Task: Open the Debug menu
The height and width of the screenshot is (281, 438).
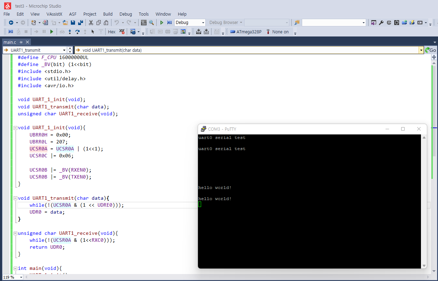Action: (126, 14)
